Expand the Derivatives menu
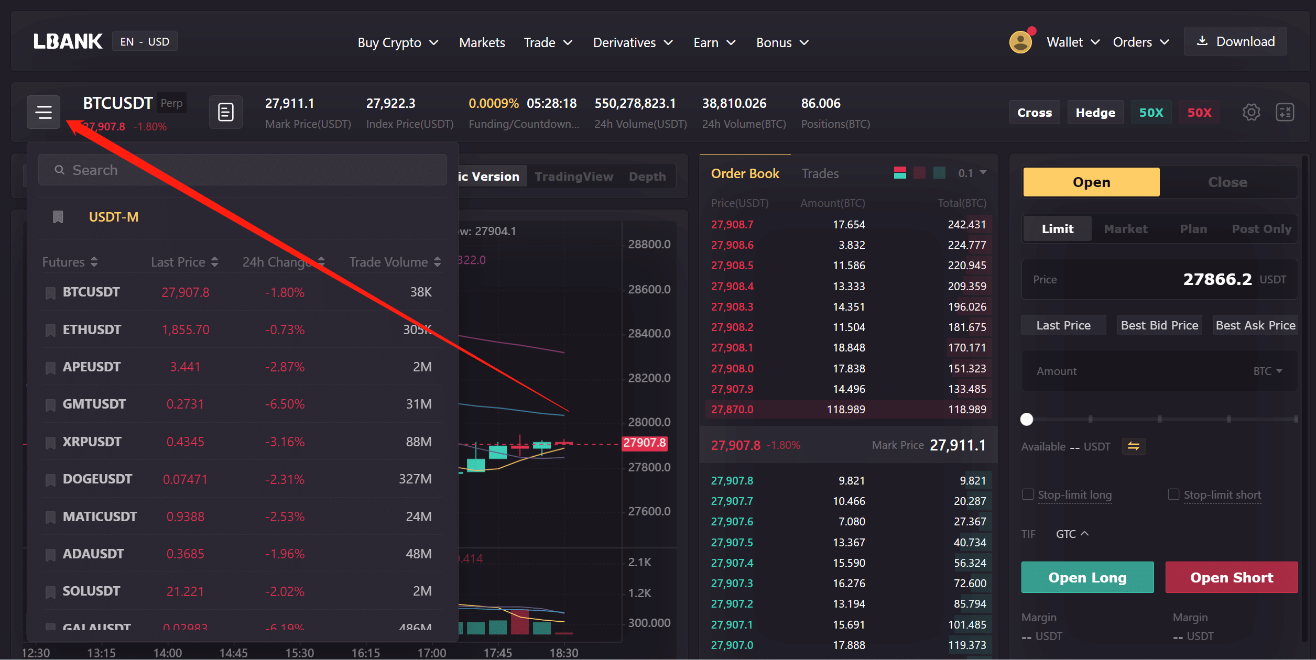 [x=633, y=42]
